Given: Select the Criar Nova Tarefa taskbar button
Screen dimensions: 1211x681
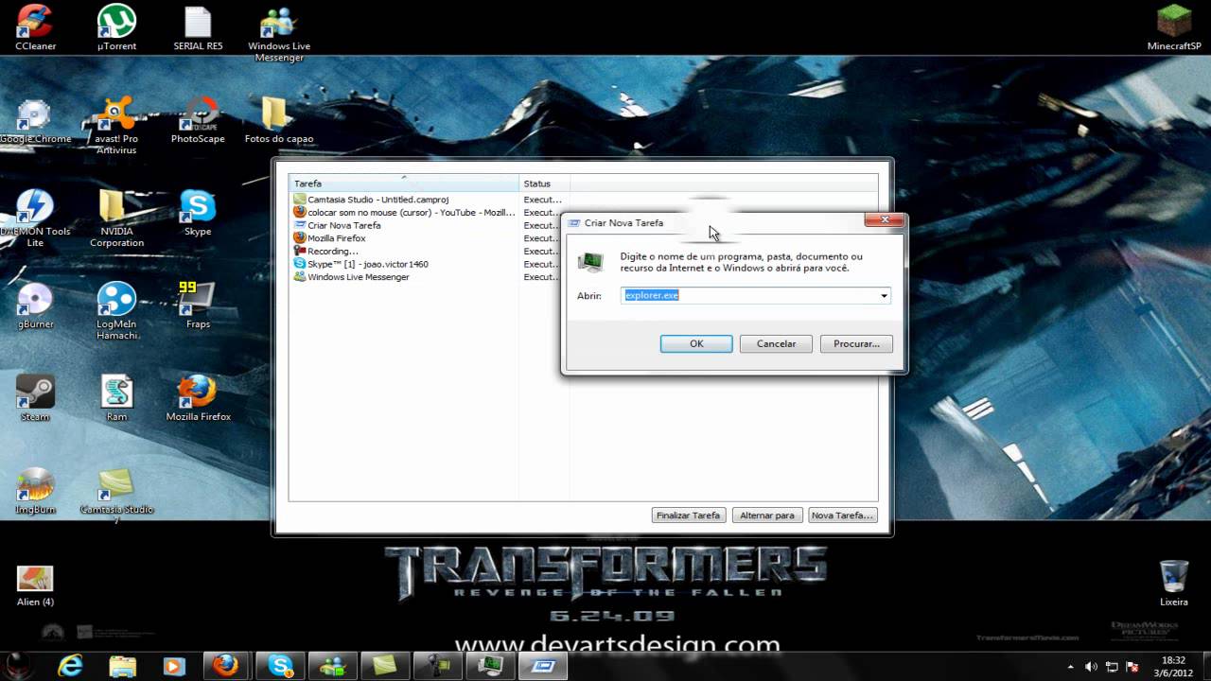Looking at the screenshot, I should click(x=544, y=666).
